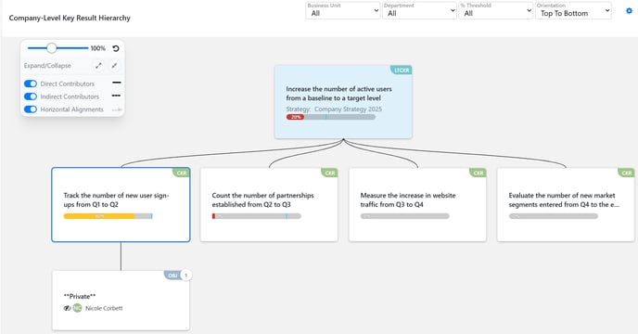Click the collapse all nodes icon
This screenshot has height=334, width=638.
(x=114, y=66)
